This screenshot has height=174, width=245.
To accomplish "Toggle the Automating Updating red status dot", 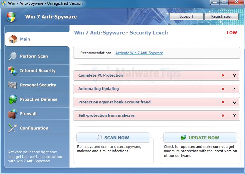I will pyautogui.click(x=223, y=89).
